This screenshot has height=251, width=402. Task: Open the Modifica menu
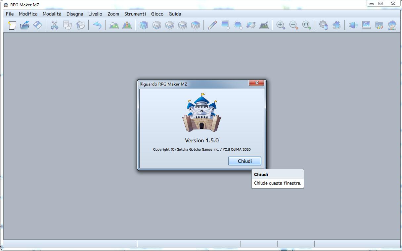[x=28, y=14]
